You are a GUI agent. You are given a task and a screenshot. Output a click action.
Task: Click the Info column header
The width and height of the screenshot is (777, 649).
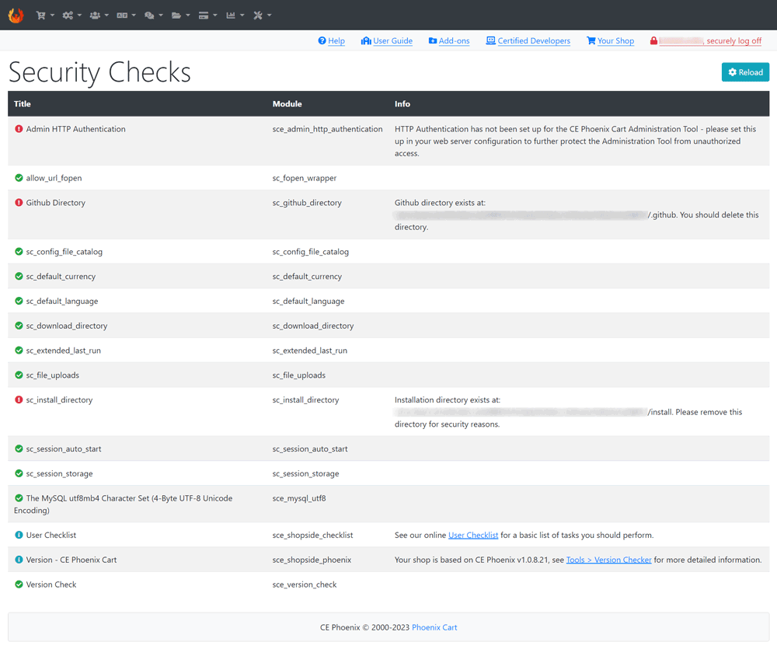(x=402, y=103)
